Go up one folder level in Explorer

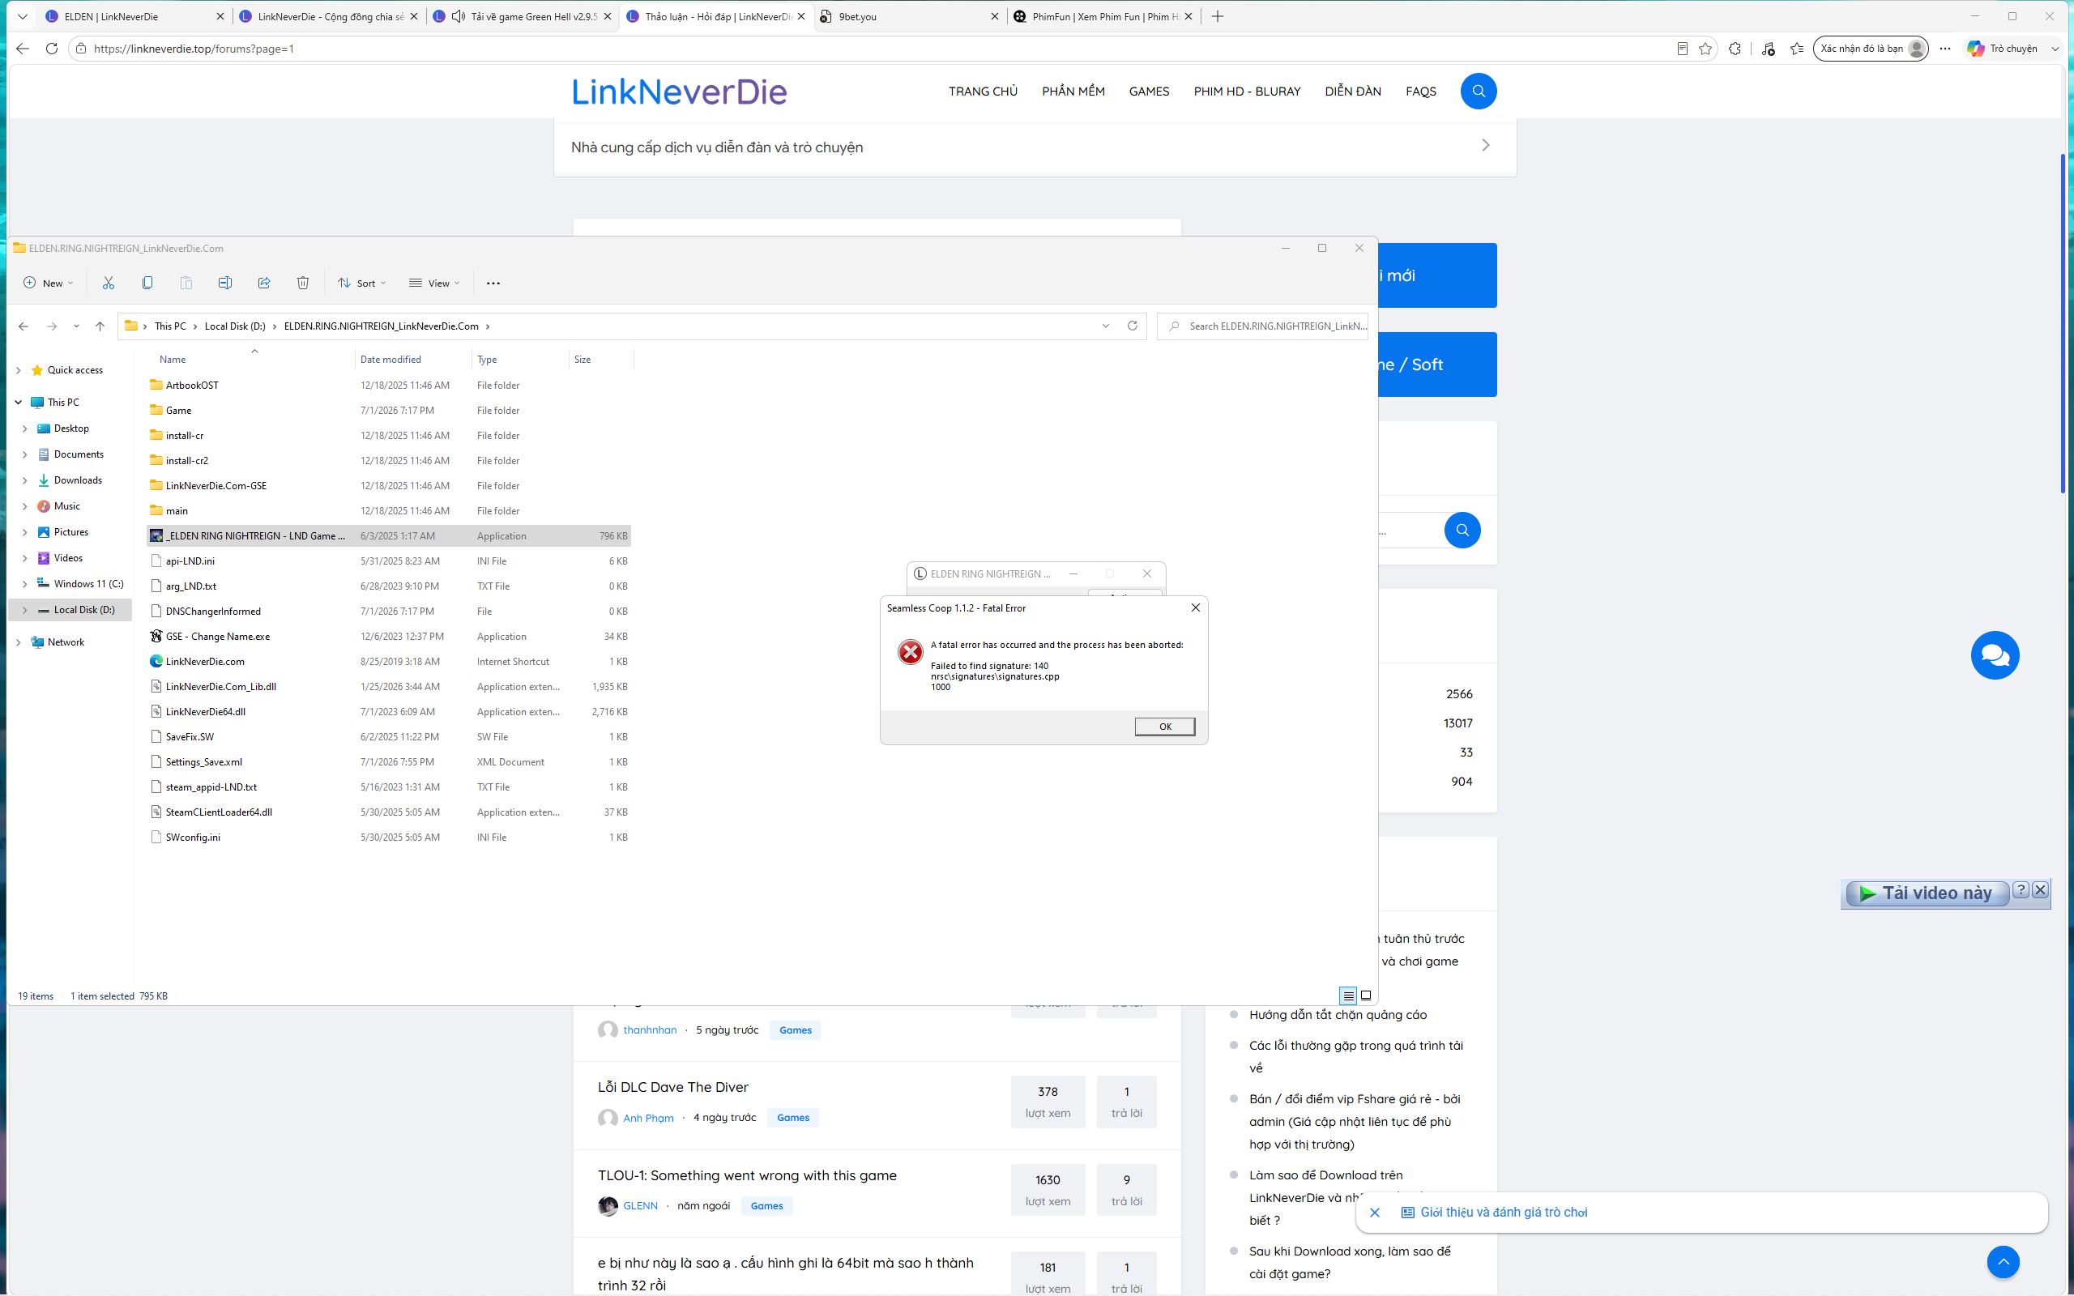pyautogui.click(x=100, y=326)
